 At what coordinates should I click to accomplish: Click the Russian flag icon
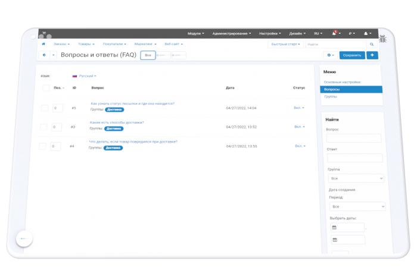(x=74, y=76)
